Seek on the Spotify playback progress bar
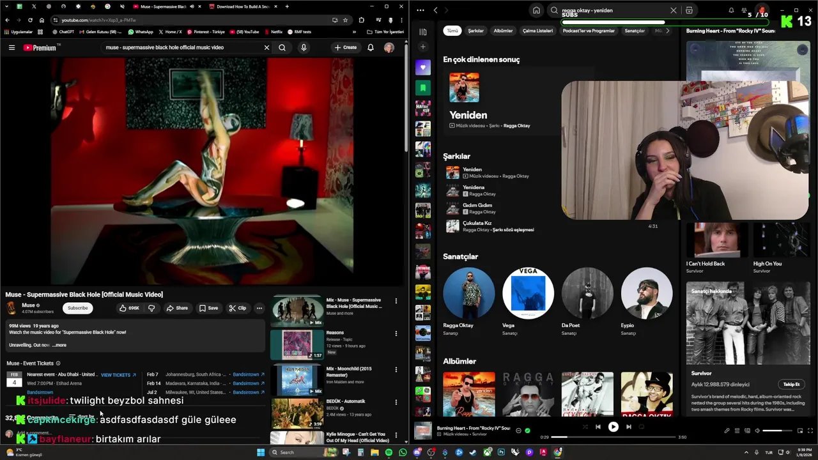Screen dimensions: 818x460 (613, 437)
